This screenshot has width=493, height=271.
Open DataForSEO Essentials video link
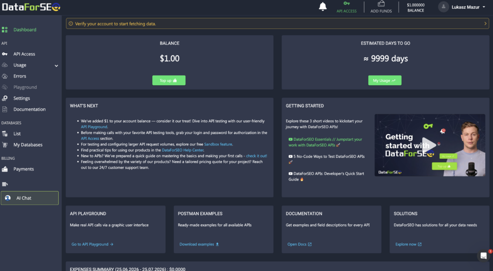click(x=325, y=142)
